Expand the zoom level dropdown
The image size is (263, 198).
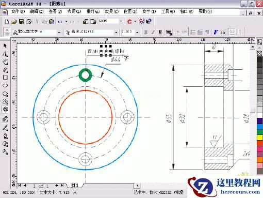(121, 21)
